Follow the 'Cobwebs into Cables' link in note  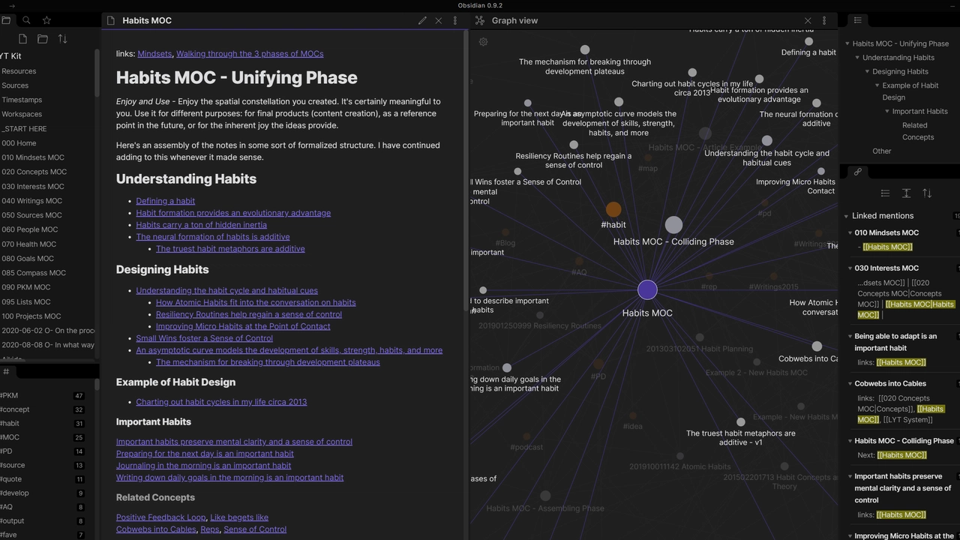click(x=156, y=529)
